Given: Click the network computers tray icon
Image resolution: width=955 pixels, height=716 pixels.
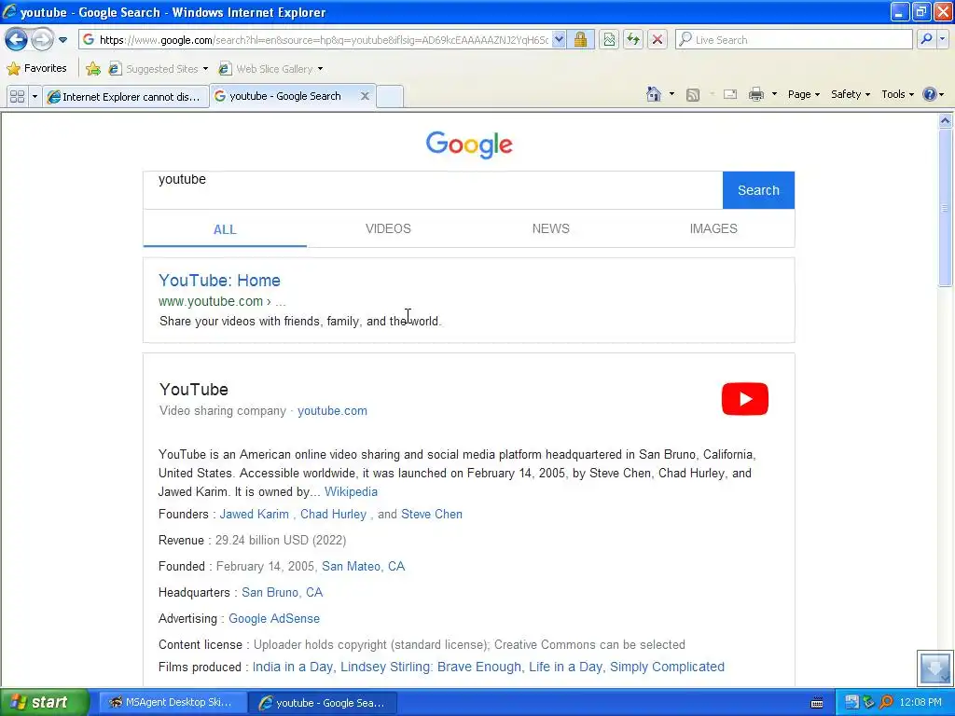Looking at the screenshot, I should (x=851, y=703).
